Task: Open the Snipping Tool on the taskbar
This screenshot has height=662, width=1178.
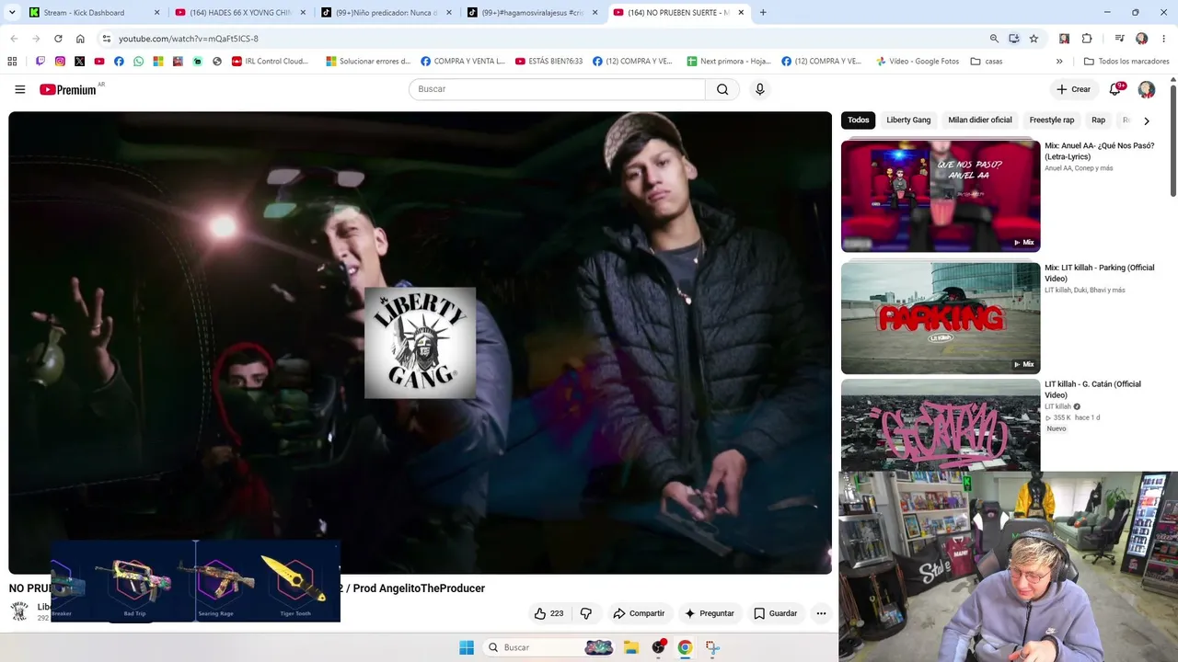Action: tap(711, 647)
